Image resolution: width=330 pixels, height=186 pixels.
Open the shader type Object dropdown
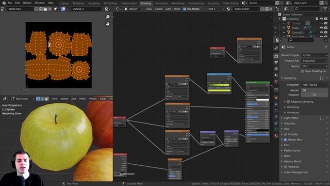click(134, 9)
